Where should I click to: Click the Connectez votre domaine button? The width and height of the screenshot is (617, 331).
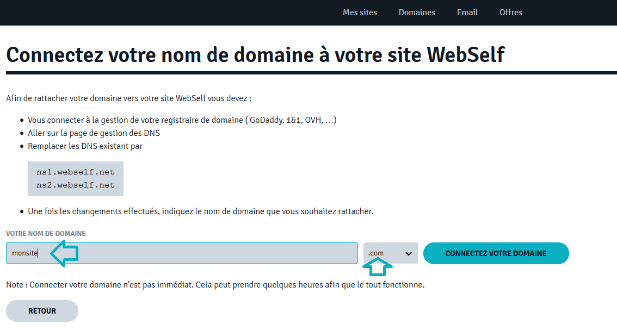click(496, 253)
